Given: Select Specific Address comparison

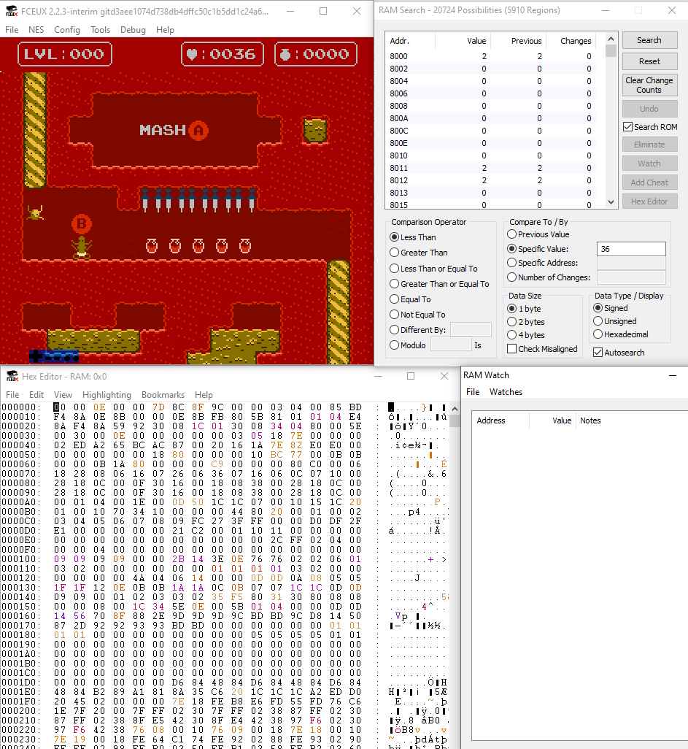Looking at the screenshot, I should point(542,263).
